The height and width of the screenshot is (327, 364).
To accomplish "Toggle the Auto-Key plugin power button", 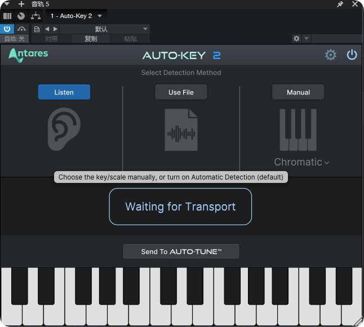I will (x=352, y=55).
